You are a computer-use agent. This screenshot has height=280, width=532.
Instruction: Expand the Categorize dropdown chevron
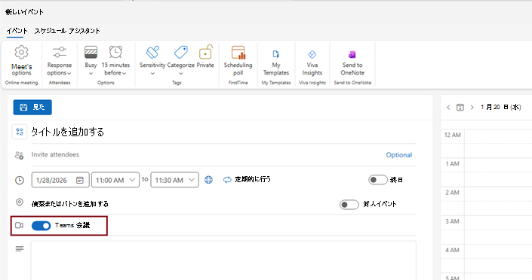(x=181, y=74)
